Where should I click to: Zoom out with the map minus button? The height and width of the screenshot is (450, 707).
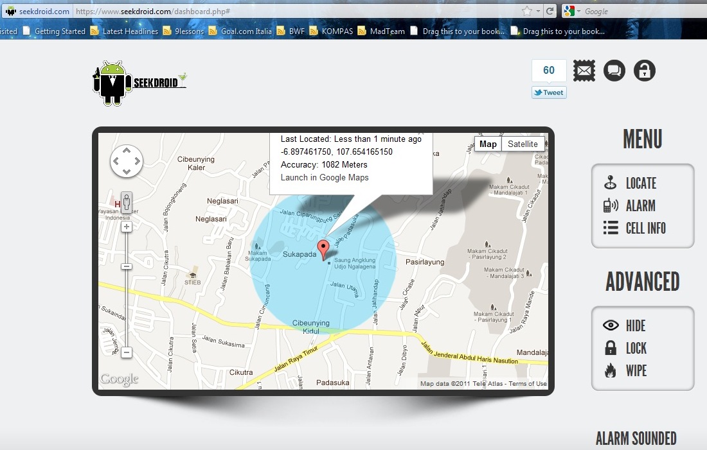pos(127,352)
